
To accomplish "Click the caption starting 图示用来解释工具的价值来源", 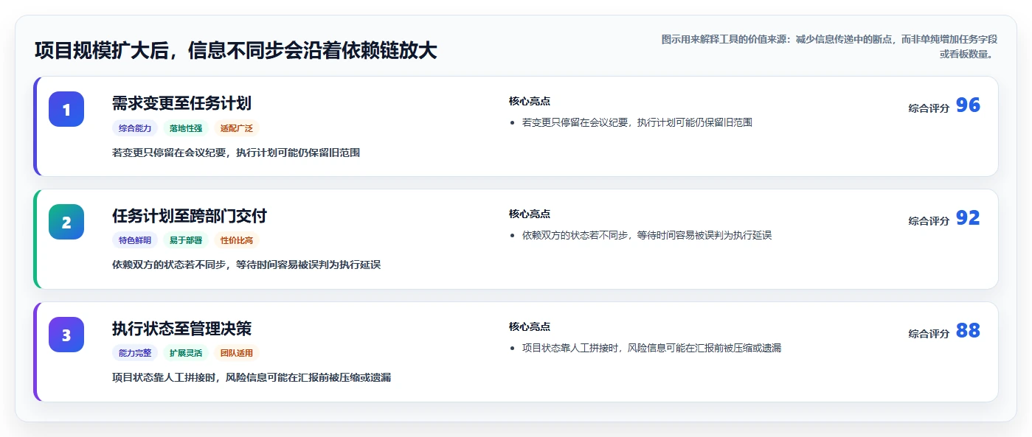I will pyautogui.click(x=830, y=46).
